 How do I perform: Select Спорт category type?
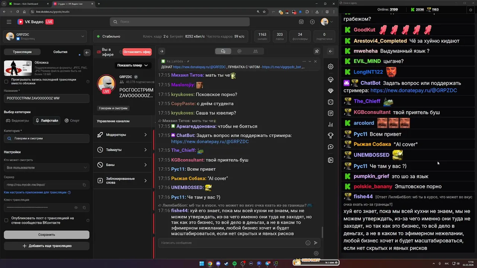click(72, 121)
